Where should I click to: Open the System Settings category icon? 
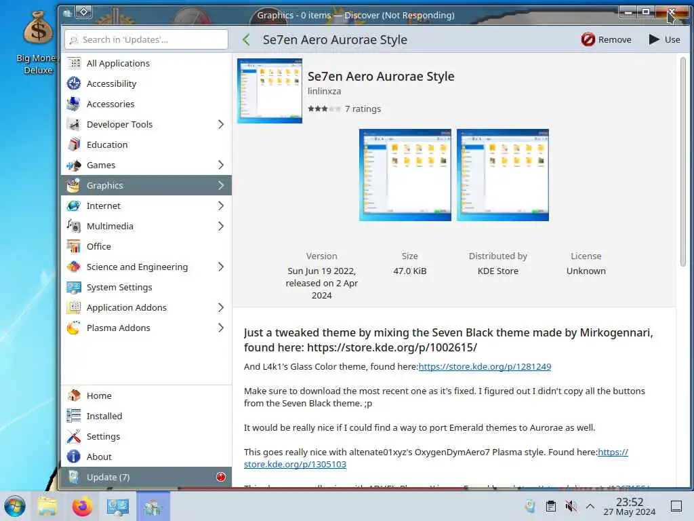click(74, 288)
